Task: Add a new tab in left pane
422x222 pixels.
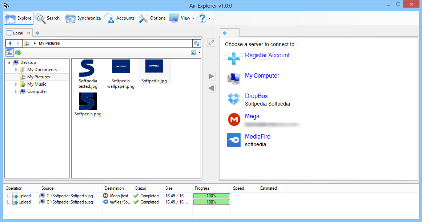Action: click(x=37, y=33)
